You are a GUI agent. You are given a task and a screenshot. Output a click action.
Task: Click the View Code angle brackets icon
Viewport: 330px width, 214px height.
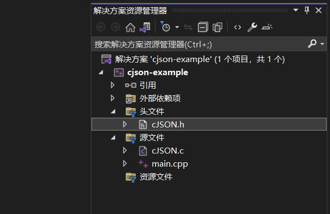(x=238, y=27)
